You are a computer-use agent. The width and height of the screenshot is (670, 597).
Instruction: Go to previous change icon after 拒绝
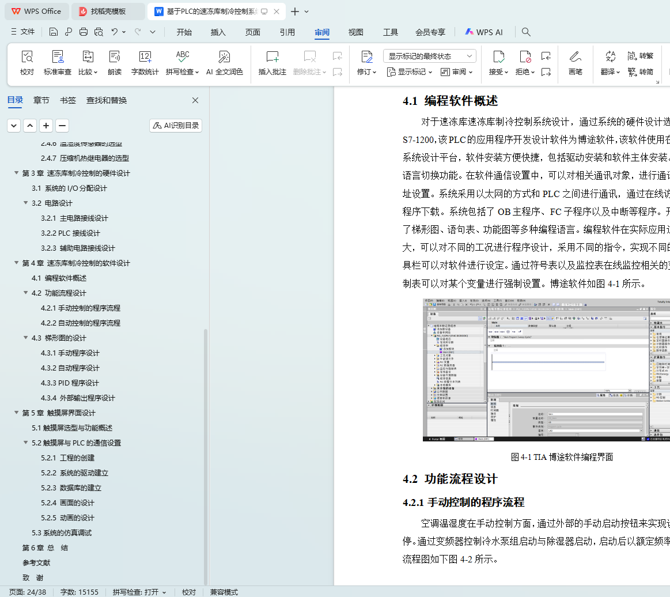(x=546, y=56)
